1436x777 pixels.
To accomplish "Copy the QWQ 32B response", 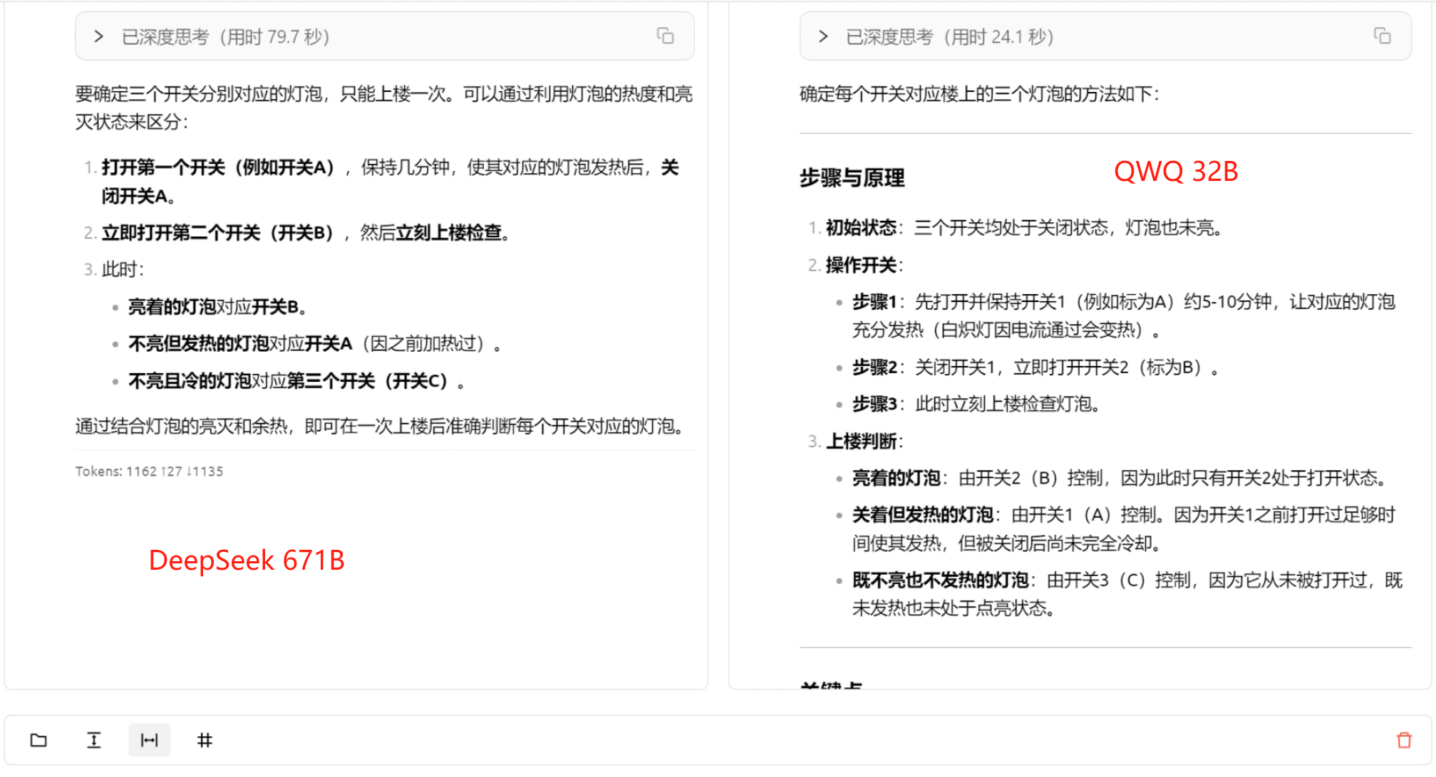I will tap(1383, 35).
